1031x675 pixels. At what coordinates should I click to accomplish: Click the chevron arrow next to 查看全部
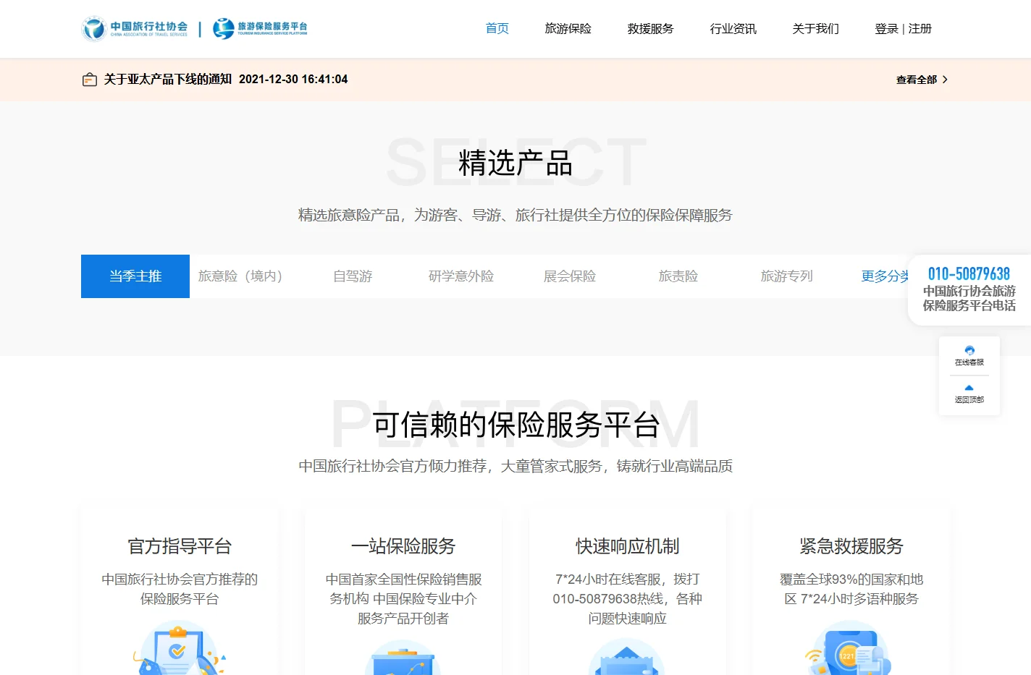(945, 80)
